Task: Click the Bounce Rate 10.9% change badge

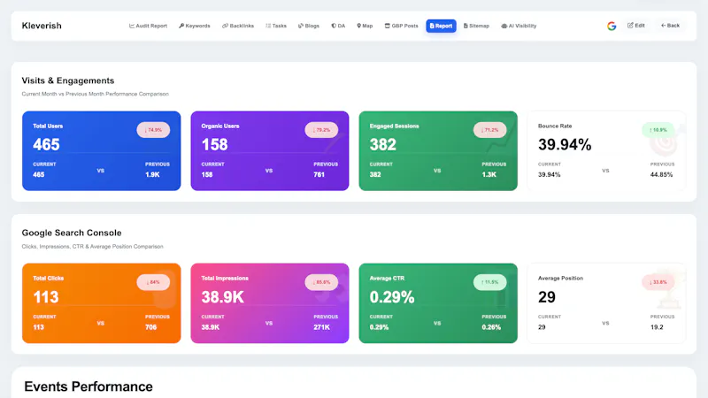Action: (x=658, y=130)
